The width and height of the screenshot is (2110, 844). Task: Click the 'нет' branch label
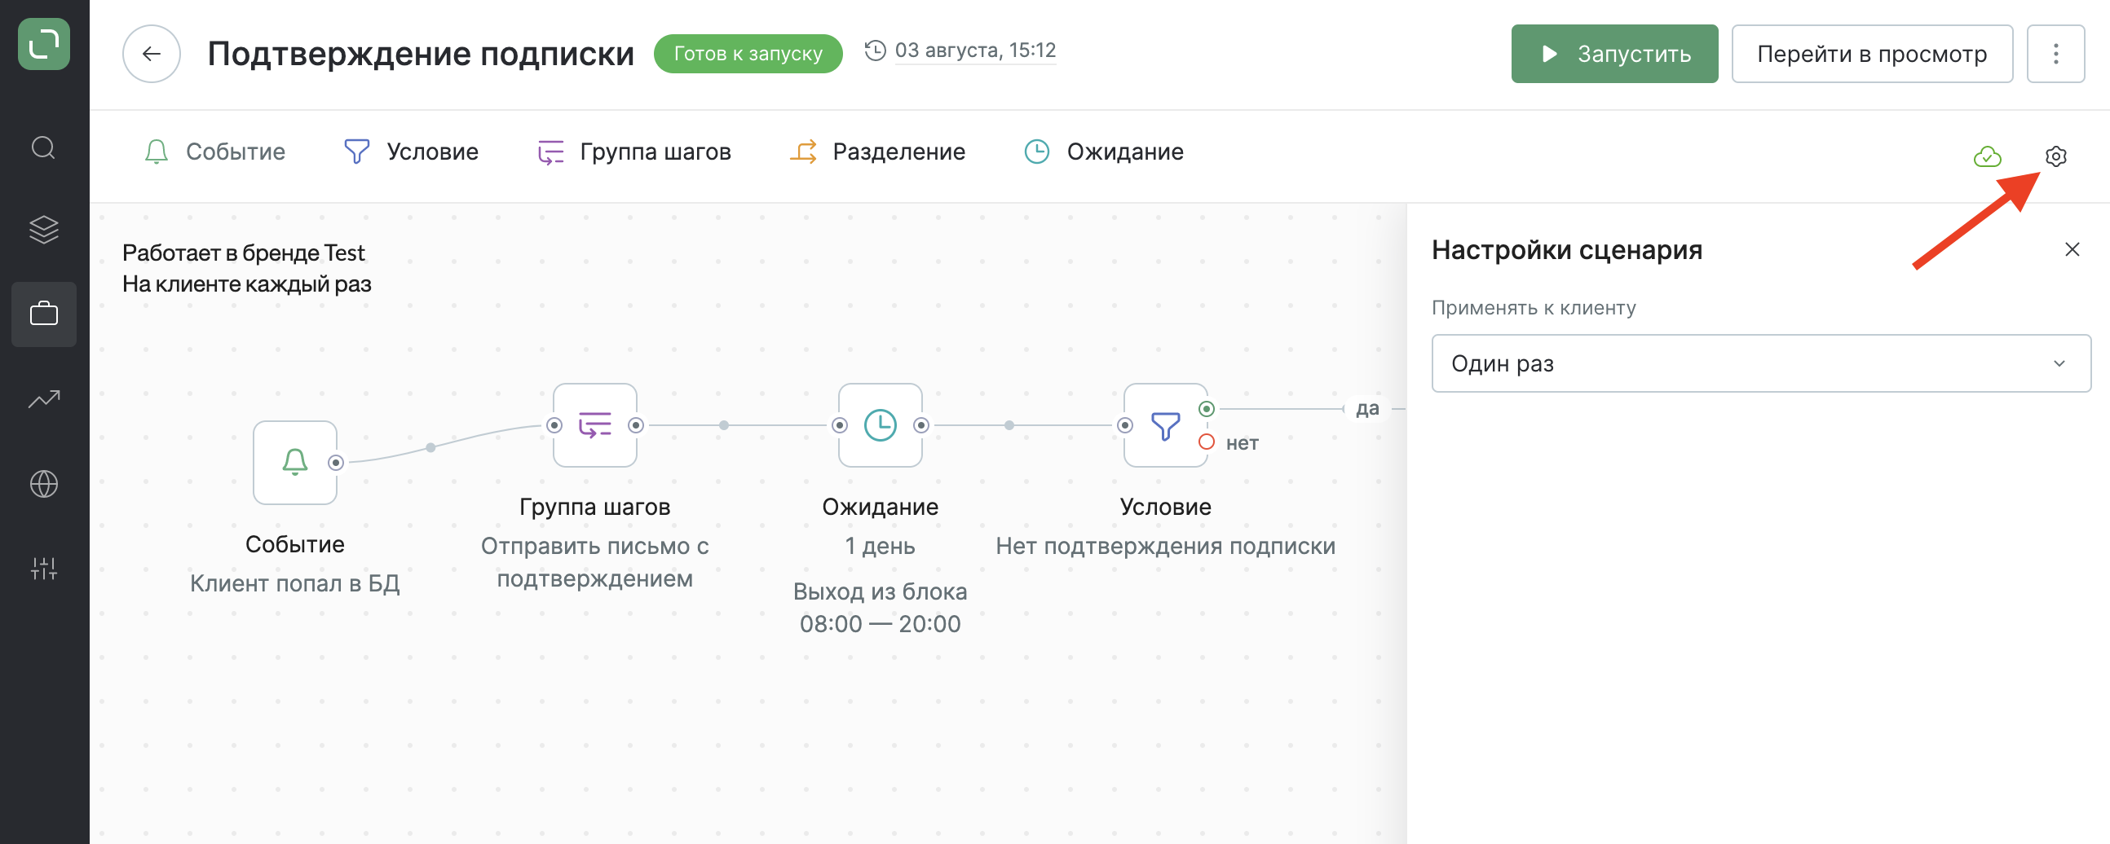[1242, 444]
